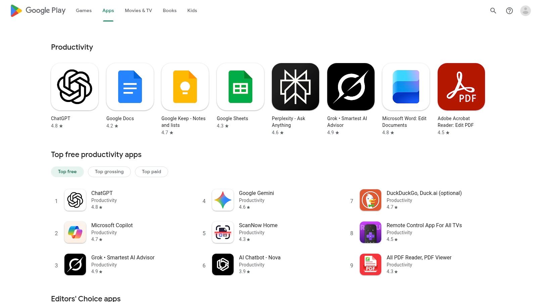Open the help question mark icon
This screenshot has width=537, height=302.
tap(509, 11)
